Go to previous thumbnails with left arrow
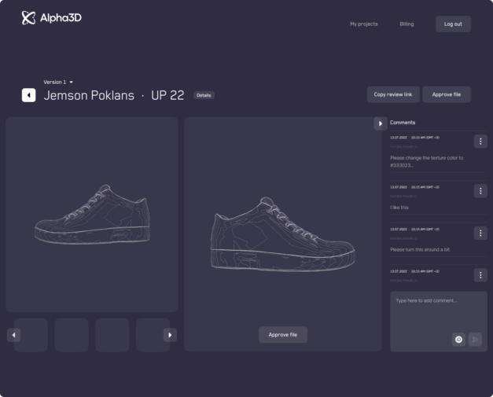 14,335
